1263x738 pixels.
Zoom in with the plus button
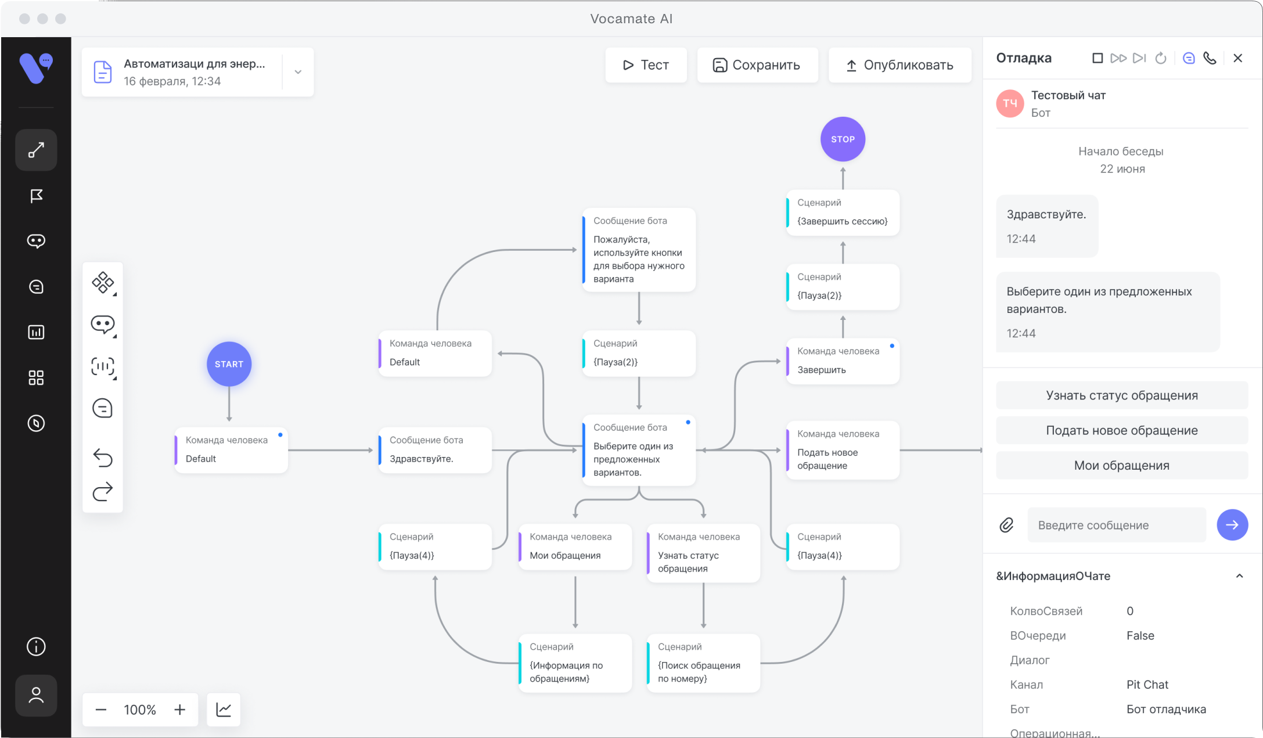pyautogui.click(x=180, y=710)
